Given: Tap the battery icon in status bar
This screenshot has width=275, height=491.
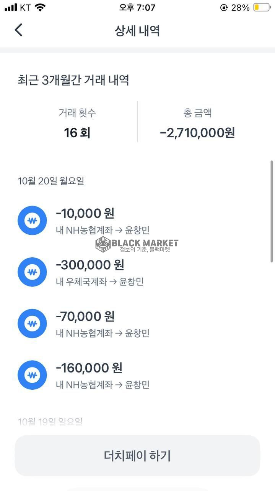Looking at the screenshot, I should [x=262, y=7].
